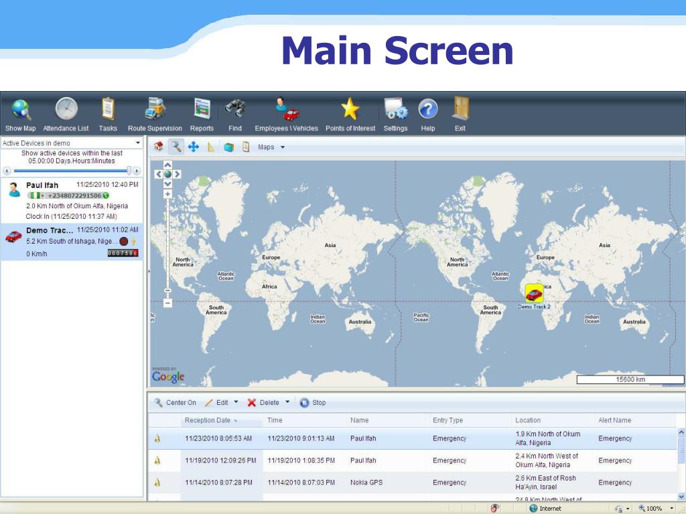Select the ruler measure tool
The image size is (686, 514).
point(211,147)
